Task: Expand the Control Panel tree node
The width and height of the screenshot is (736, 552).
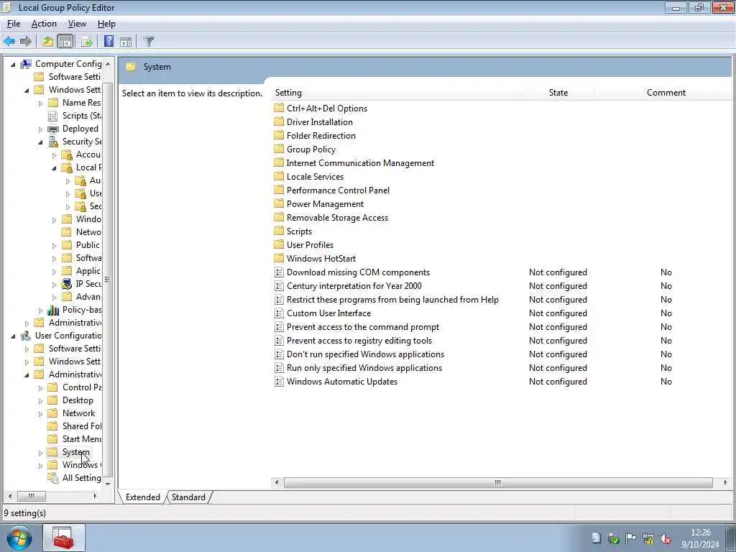Action: tap(40, 387)
